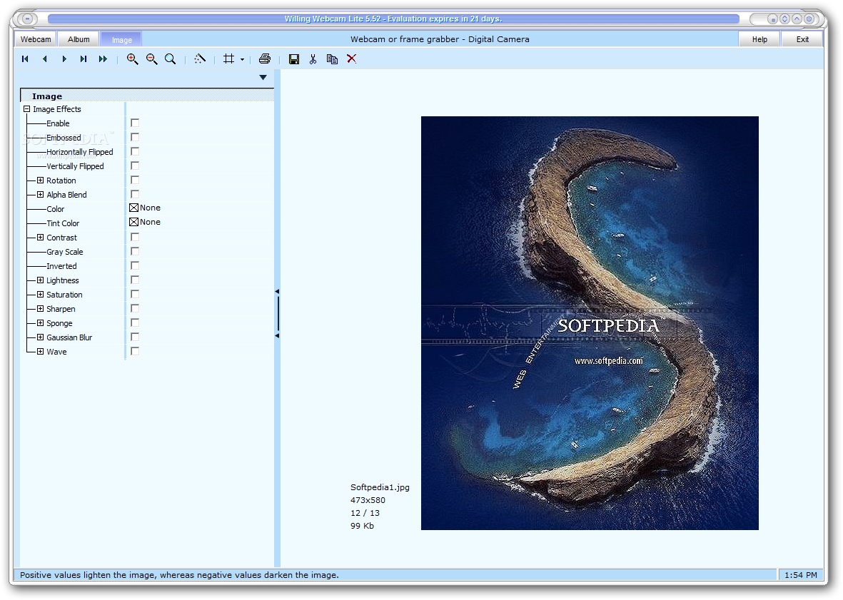Click the black panel dropdown triangle
843x600 pixels.
[263, 77]
